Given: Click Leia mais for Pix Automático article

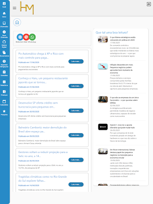Looking at the screenshot, I should point(76,61).
